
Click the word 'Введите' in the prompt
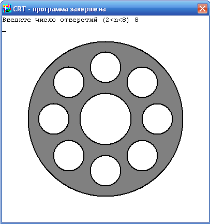tap(17, 20)
